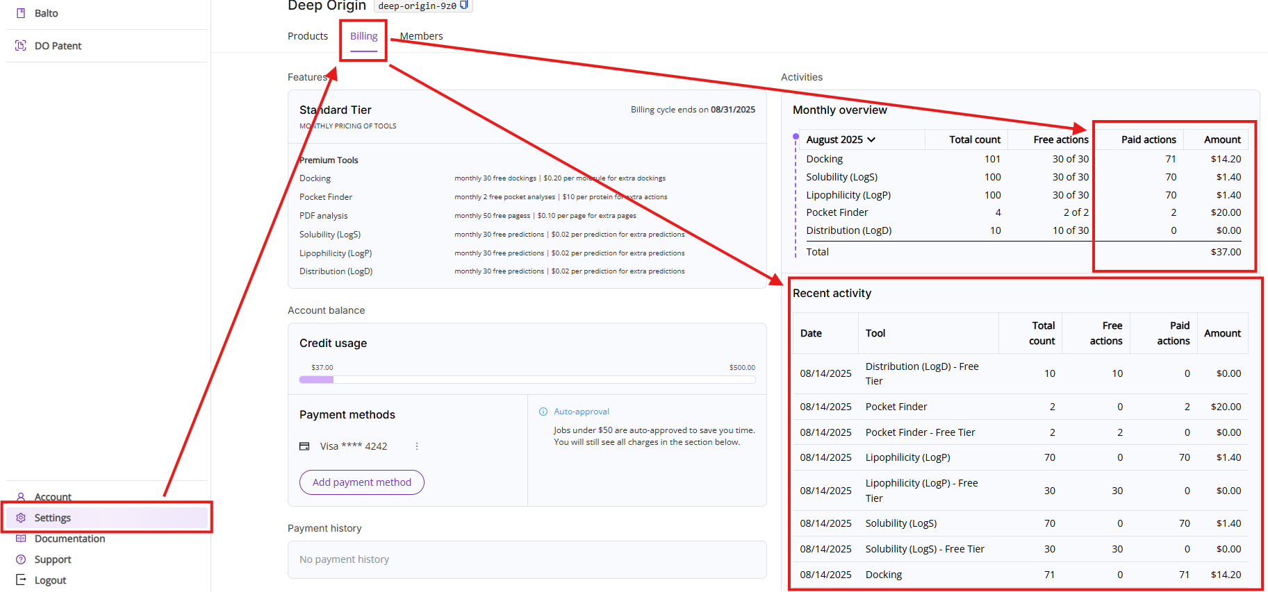Open the Documentation link in the sidebar
The width and height of the screenshot is (1268, 592).
click(69, 539)
